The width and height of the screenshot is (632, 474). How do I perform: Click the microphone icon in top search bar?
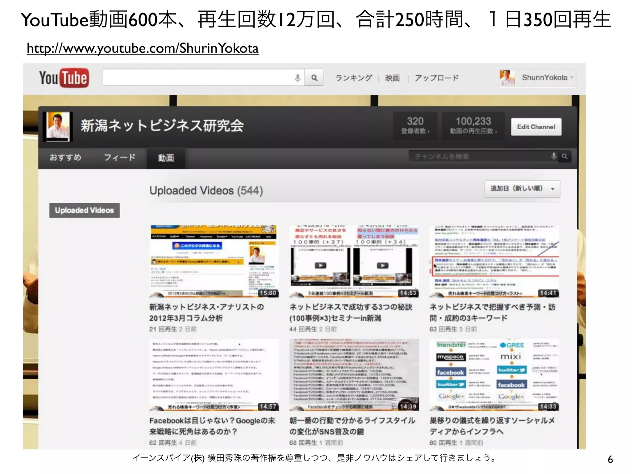297,78
